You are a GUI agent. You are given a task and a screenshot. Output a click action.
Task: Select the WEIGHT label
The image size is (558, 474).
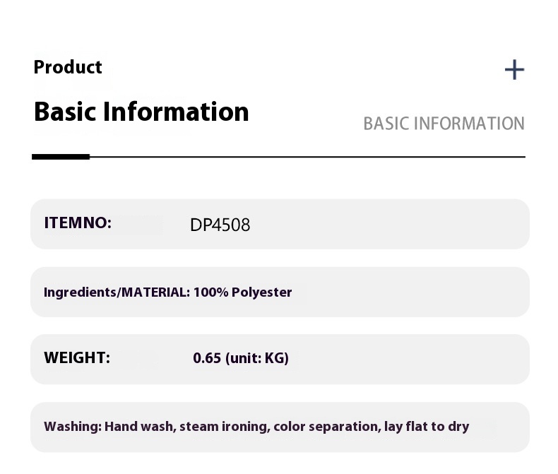pos(77,357)
